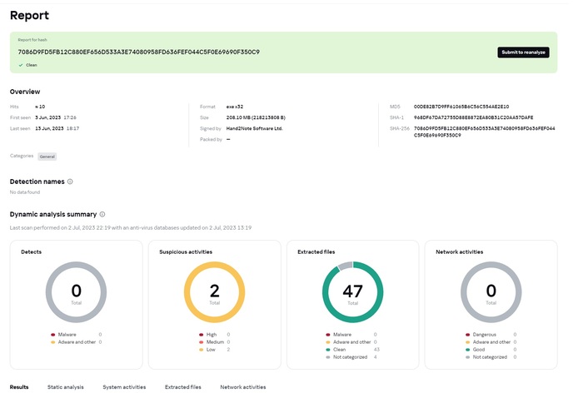Click the Extracted files donut chart
The image size is (583, 393).
click(x=353, y=292)
